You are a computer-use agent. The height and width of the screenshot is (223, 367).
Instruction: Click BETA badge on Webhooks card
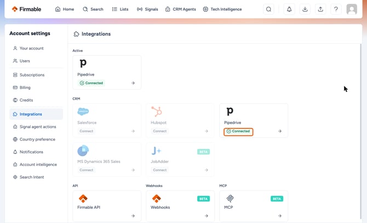203,199
